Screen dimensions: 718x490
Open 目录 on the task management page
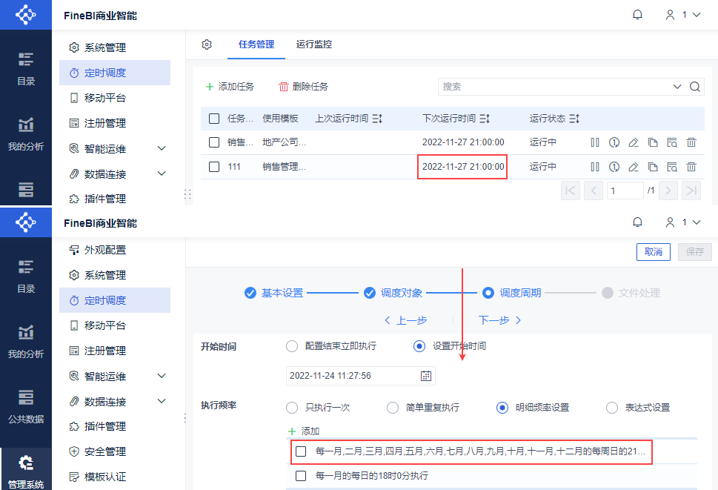pyautogui.click(x=26, y=69)
